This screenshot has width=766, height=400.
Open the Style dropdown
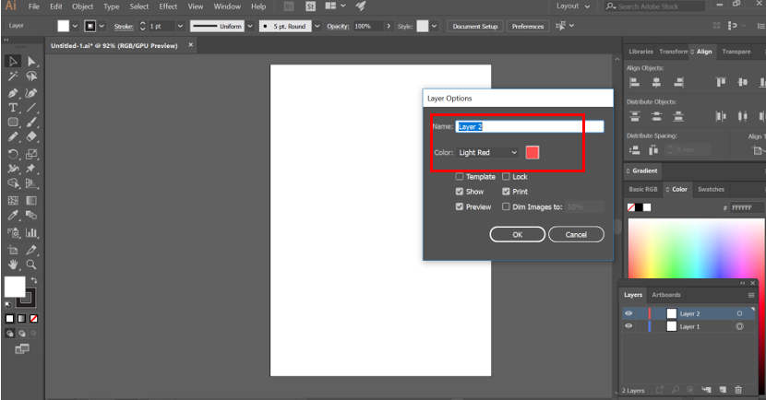[434, 26]
